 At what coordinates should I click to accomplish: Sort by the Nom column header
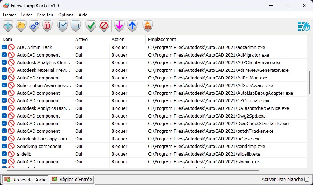pos(37,40)
